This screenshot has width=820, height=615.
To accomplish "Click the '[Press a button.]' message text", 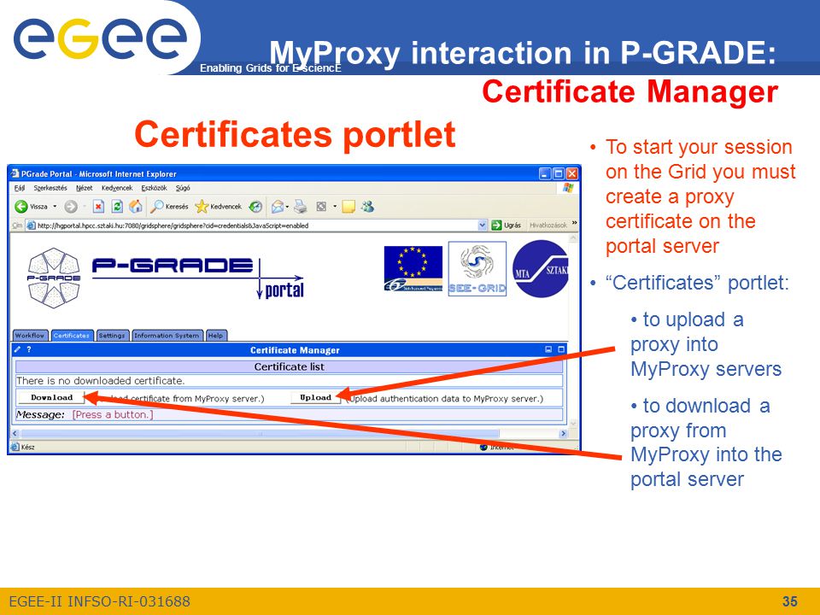I will pyautogui.click(x=113, y=415).
